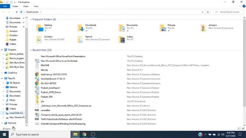This screenshot has height=138, width=246.
Task: Open Google Chrome from the taskbar
Action: pos(84,135)
